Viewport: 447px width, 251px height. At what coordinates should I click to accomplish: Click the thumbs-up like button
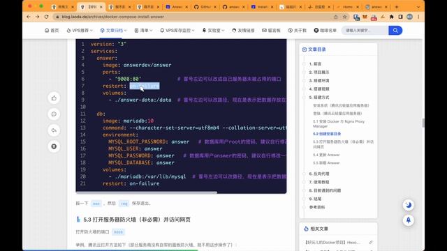coord(54,98)
